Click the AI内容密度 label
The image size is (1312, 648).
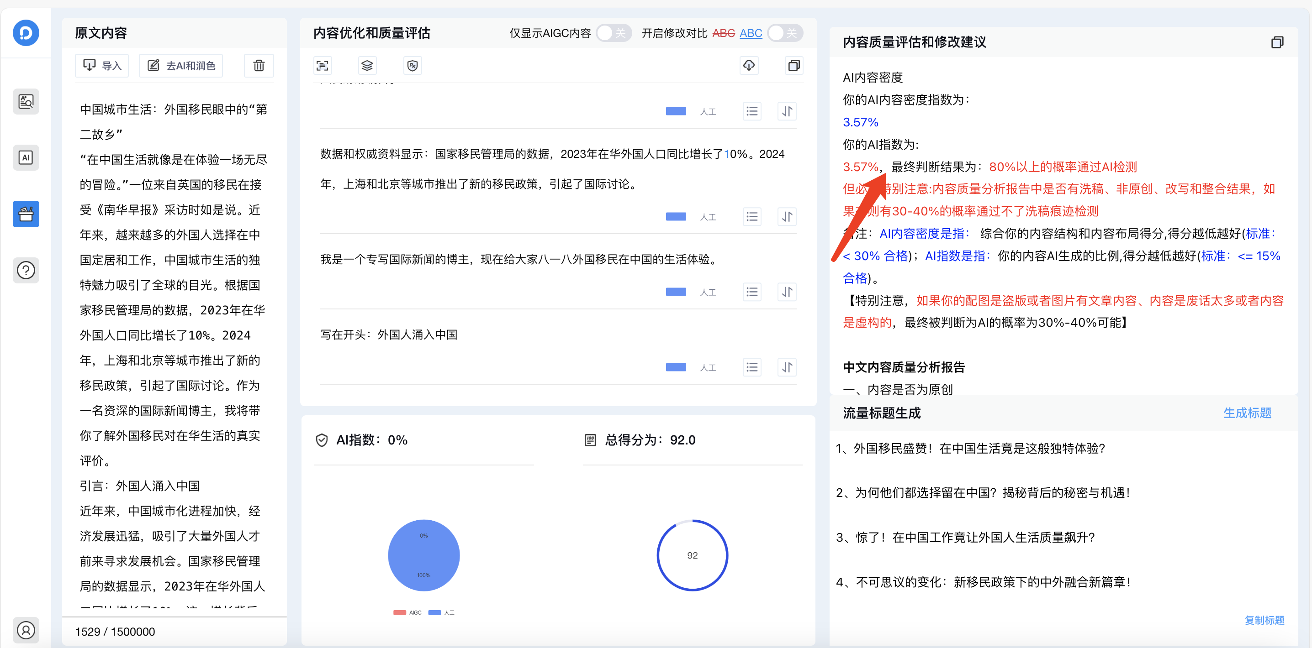click(873, 78)
